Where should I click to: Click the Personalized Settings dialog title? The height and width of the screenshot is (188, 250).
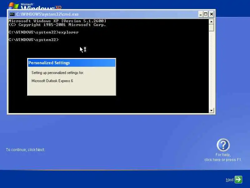click(x=49, y=63)
